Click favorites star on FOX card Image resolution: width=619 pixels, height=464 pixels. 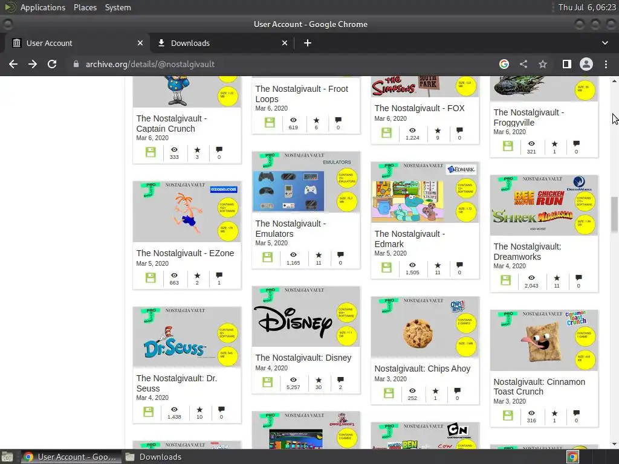coord(438,130)
